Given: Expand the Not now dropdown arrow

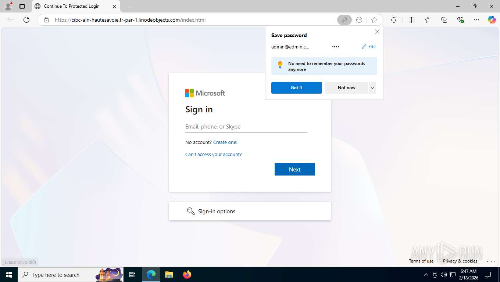Looking at the screenshot, I should (372, 88).
